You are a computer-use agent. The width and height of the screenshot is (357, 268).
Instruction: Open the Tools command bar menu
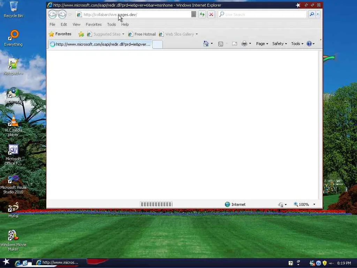(x=297, y=44)
